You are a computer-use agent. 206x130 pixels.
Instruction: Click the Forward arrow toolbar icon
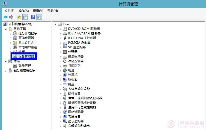[11, 17]
